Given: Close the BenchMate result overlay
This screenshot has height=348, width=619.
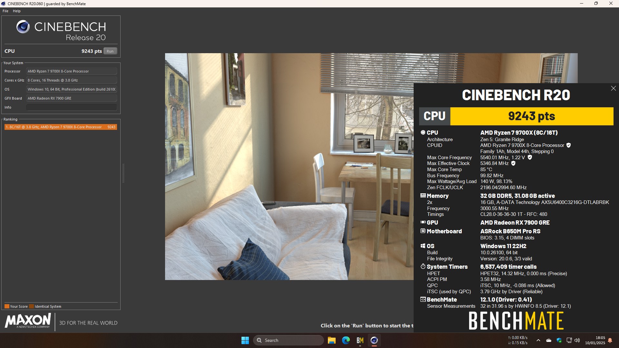Looking at the screenshot, I should pyautogui.click(x=613, y=88).
